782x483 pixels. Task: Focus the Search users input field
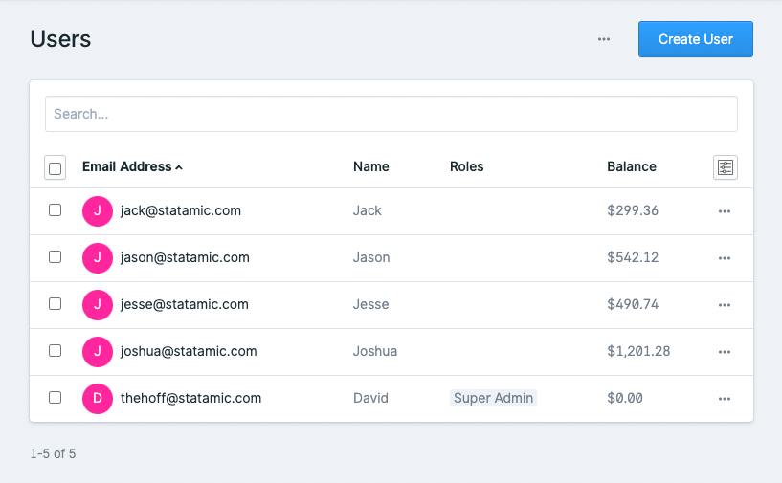click(391, 114)
